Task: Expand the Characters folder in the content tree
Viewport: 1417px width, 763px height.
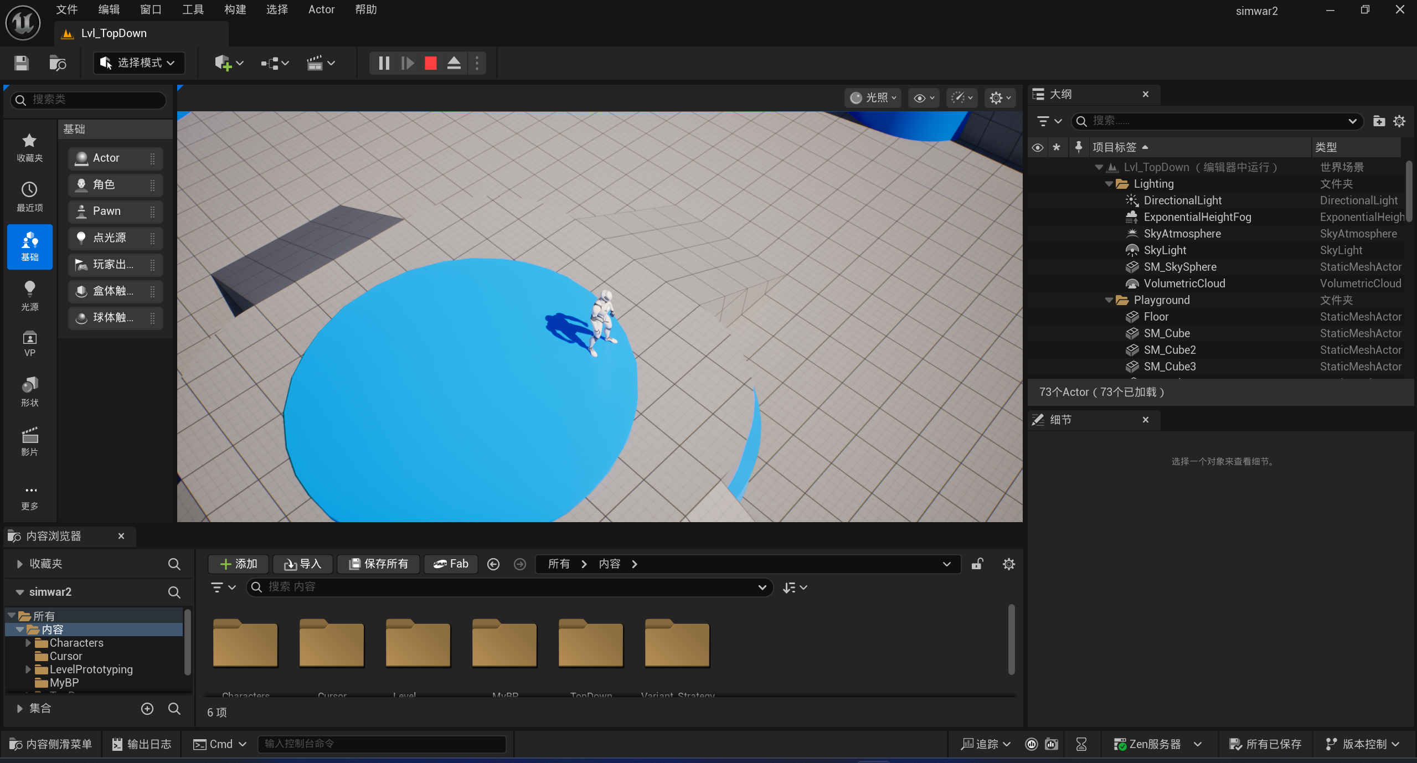Action: click(28, 642)
